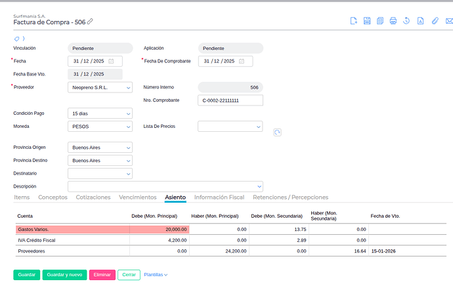Open the Destinatario dropdown
This screenshot has width=453, height=286.
tap(100, 173)
